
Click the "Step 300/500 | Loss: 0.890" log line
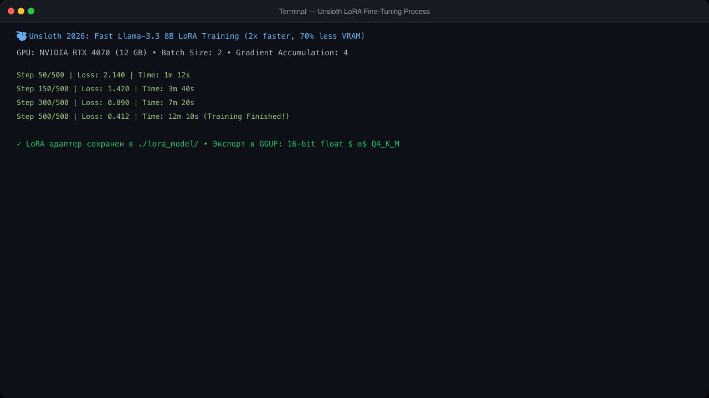(x=105, y=102)
